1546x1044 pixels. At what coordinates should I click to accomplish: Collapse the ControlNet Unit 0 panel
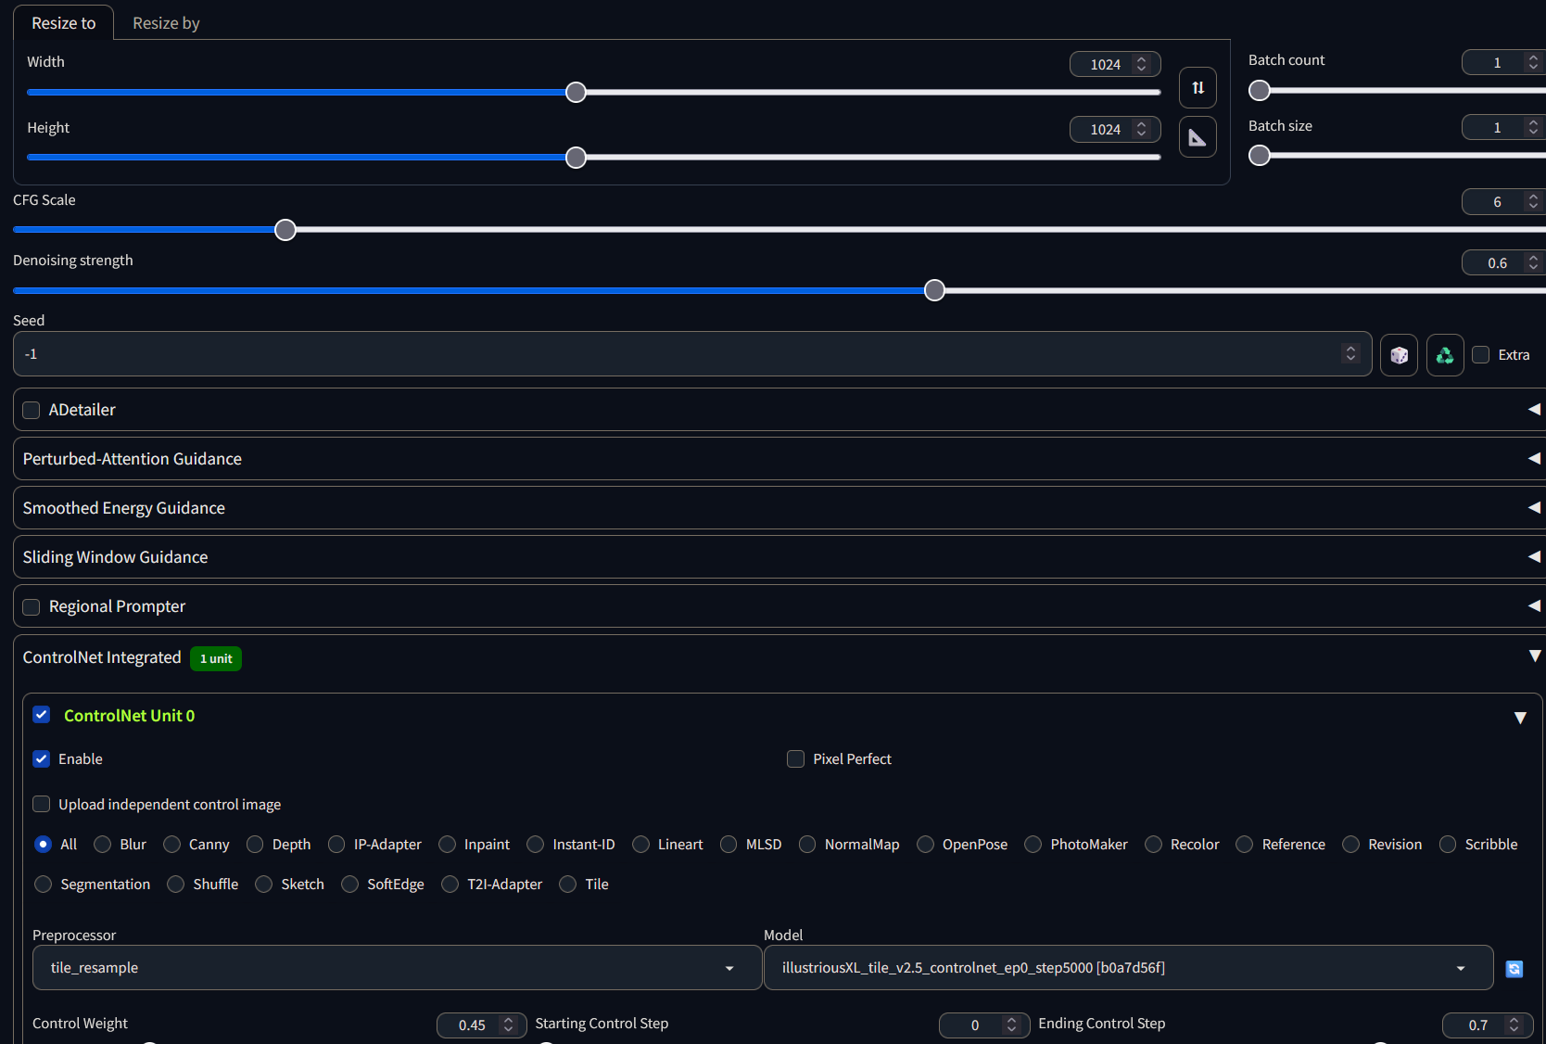(1520, 719)
